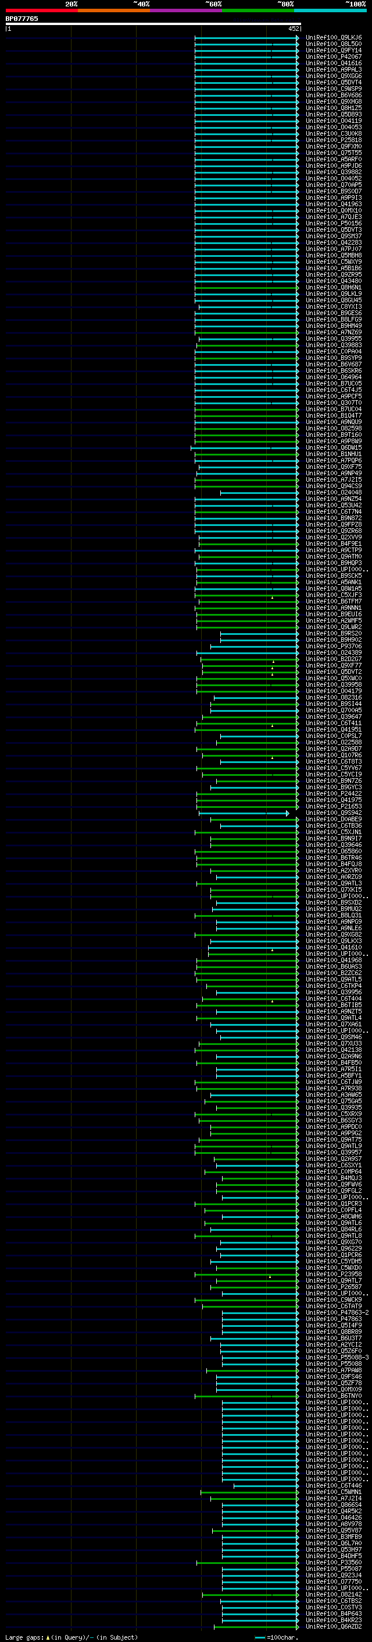Click UniRef100_C6T446 label

point(334,1486)
